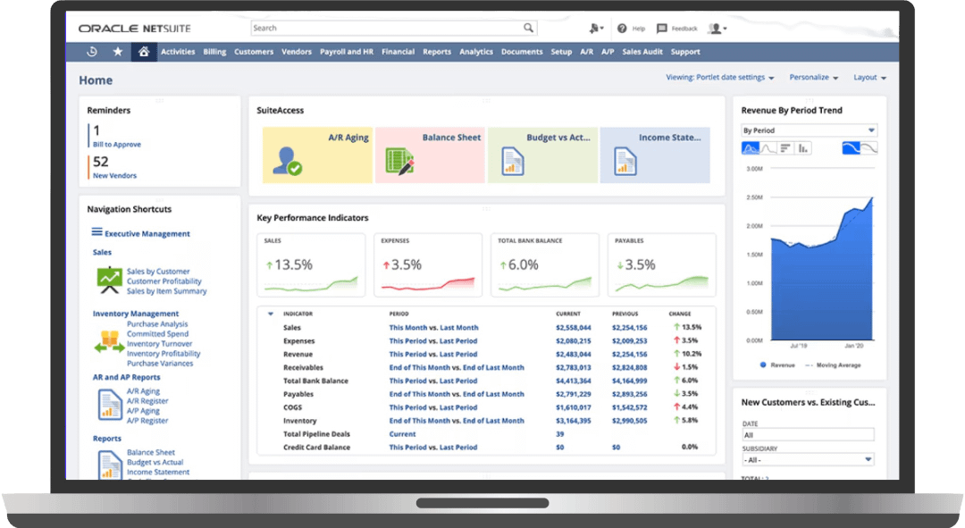Viewport: 965px width, 528px height.
Task: Open the Help question mark icon
Action: pyautogui.click(x=622, y=29)
